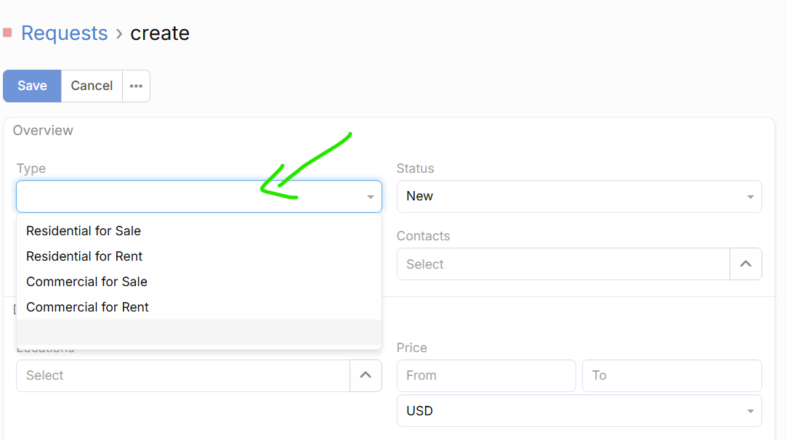The image size is (787, 440).
Task: Save the new request
Action: (x=32, y=86)
